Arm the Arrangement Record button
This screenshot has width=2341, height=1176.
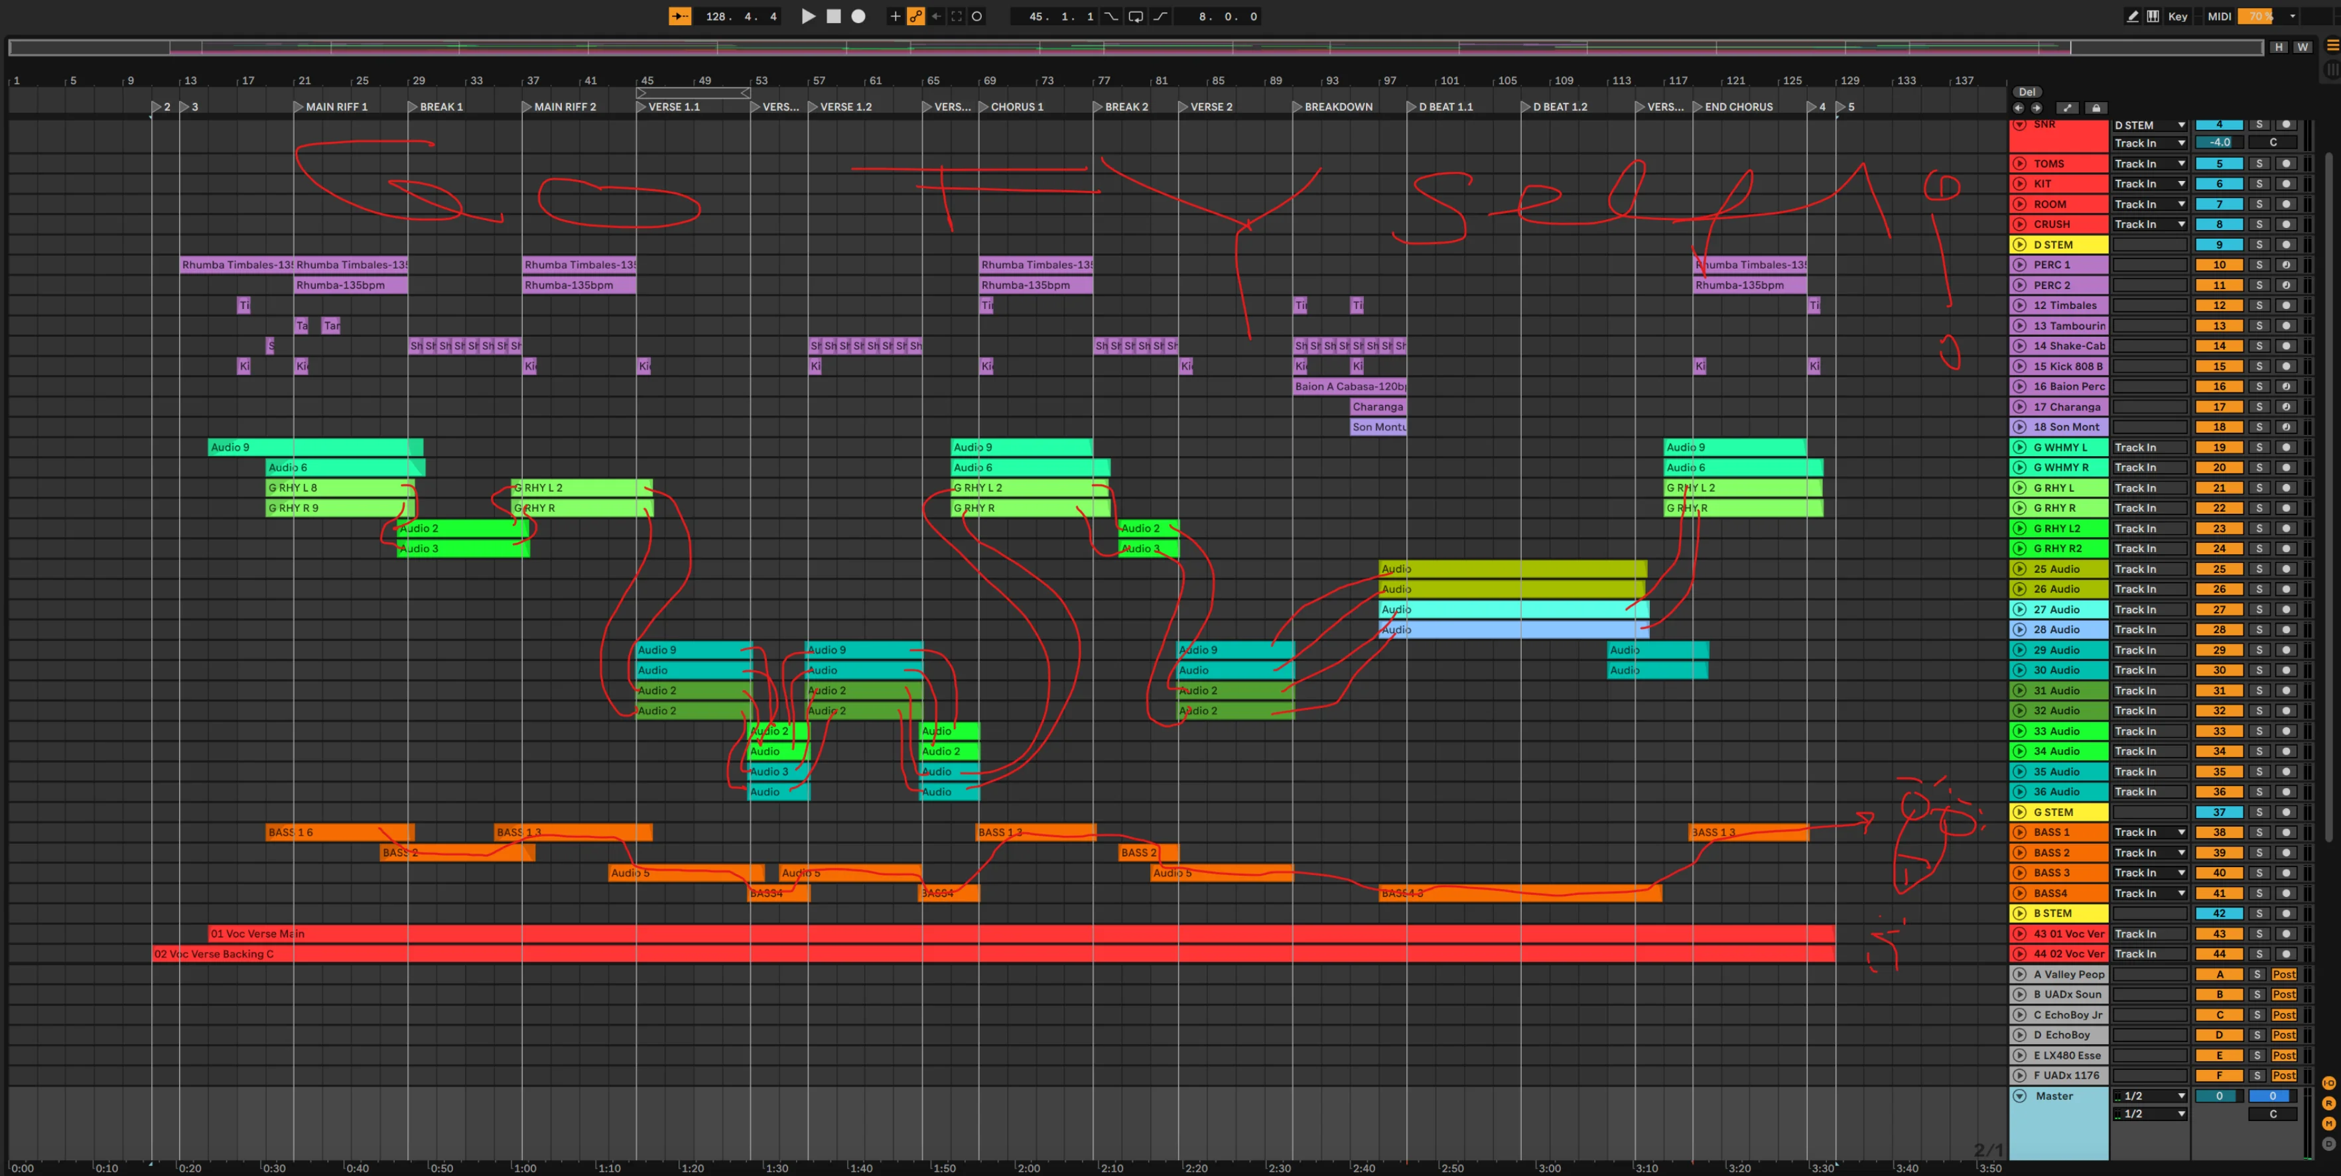(858, 17)
